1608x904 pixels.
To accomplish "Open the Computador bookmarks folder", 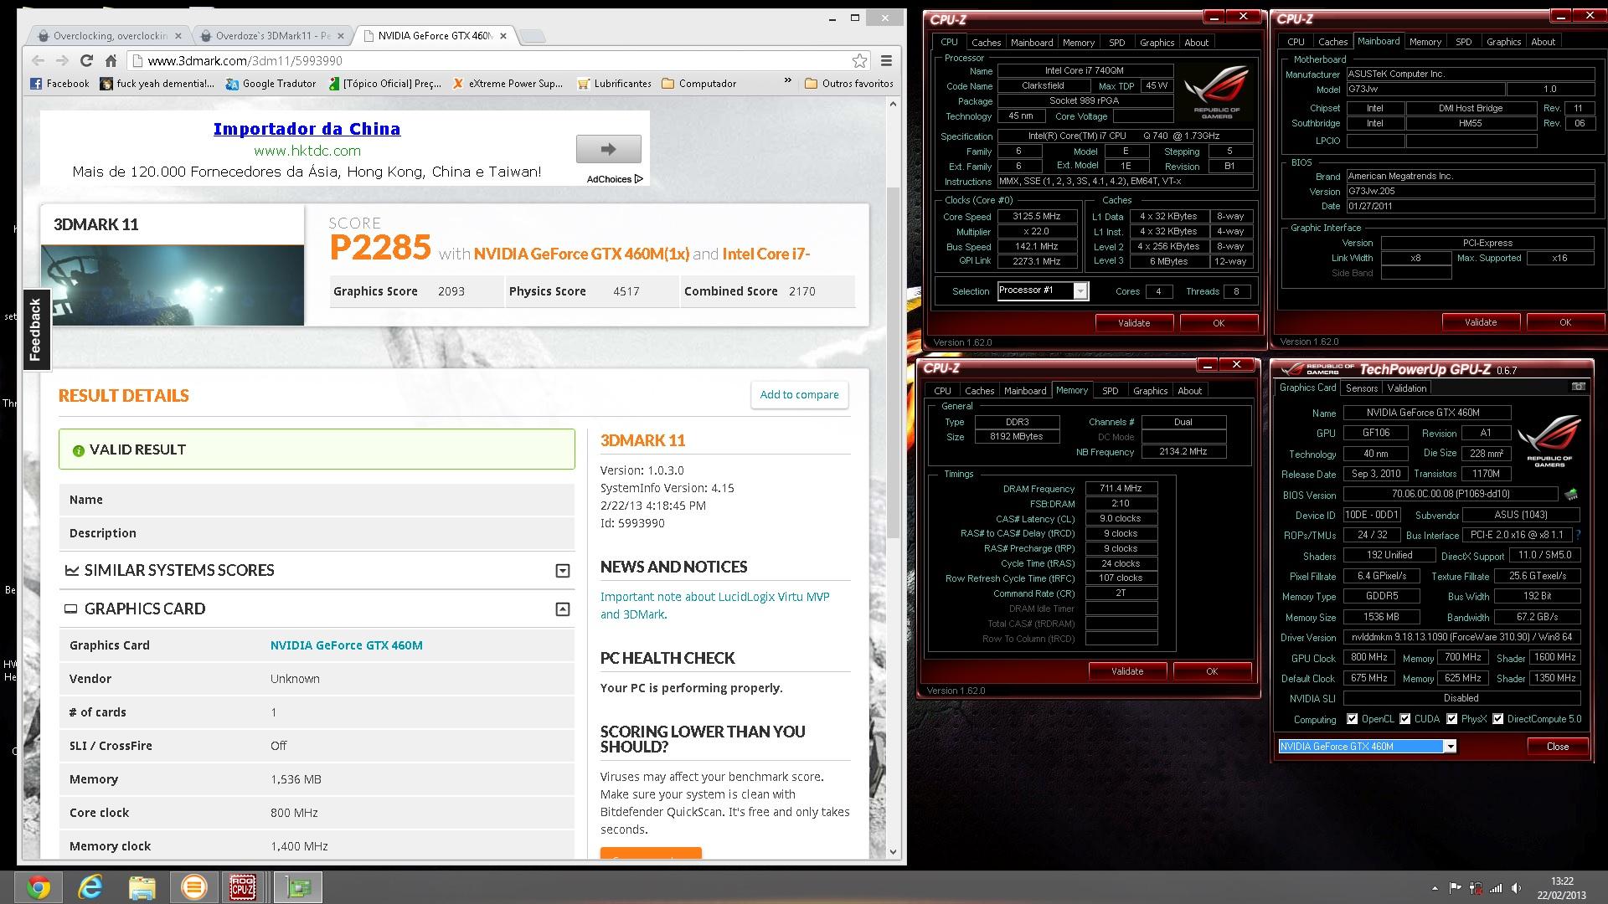I will (699, 83).
